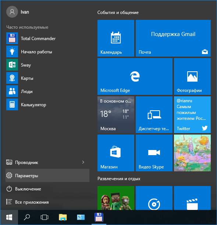Open the Twitter live tile
Image resolution: width=217 pixels, height=225 pixels.
click(192, 115)
